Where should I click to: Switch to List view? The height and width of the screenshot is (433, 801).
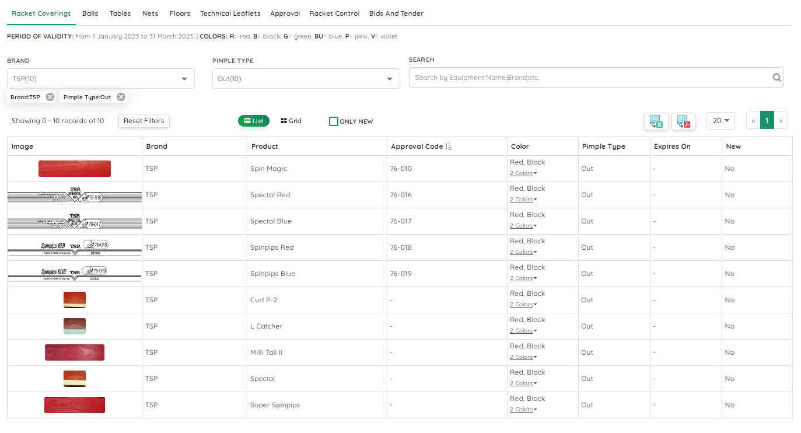coord(253,121)
